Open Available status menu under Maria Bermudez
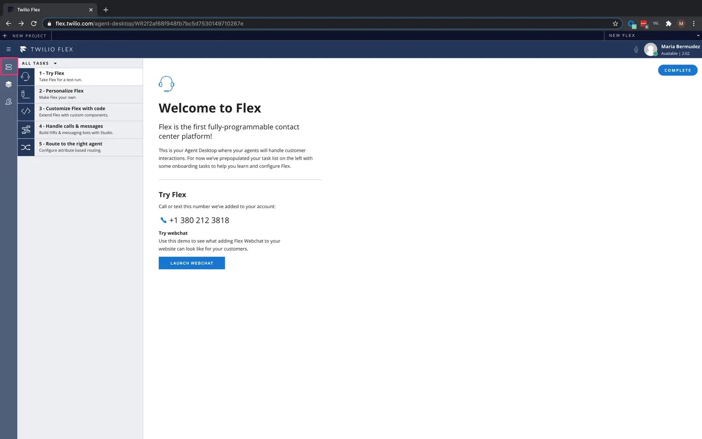 click(675, 54)
